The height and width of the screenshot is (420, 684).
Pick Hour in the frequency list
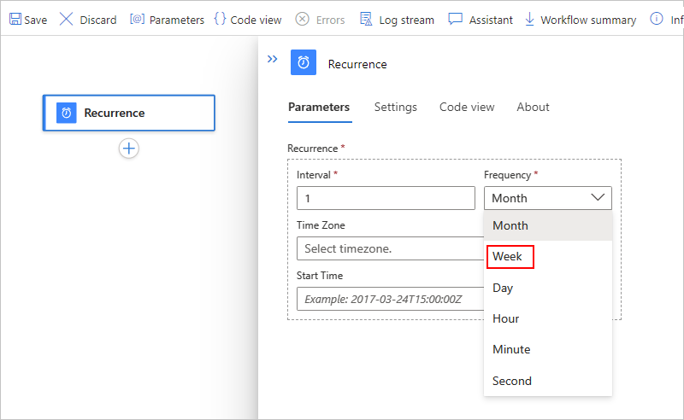pyautogui.click(x=506, y=318)
